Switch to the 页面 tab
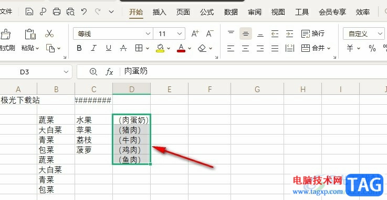This screenshot has width=387, height=200. tap(183, 12)
